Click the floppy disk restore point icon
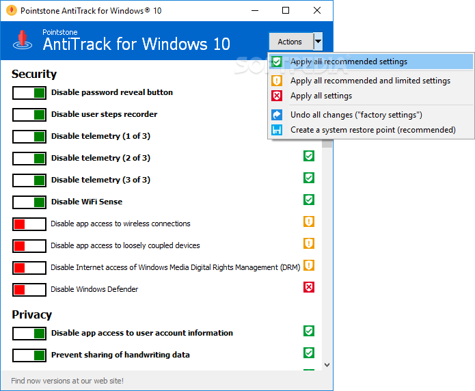Viewport: 475px width, 391px height. point(277,130)
